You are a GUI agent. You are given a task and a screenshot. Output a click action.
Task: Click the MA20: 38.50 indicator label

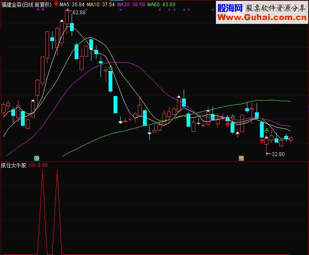point(131,4)
